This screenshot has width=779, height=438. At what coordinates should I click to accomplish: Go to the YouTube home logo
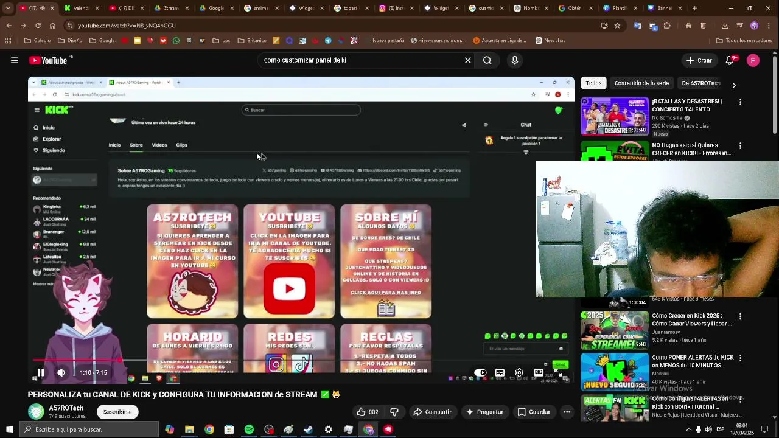point(49,60)
